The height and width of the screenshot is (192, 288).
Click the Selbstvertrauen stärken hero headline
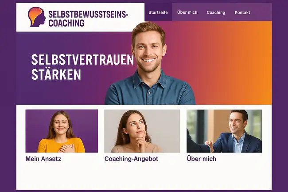(82, 67)
